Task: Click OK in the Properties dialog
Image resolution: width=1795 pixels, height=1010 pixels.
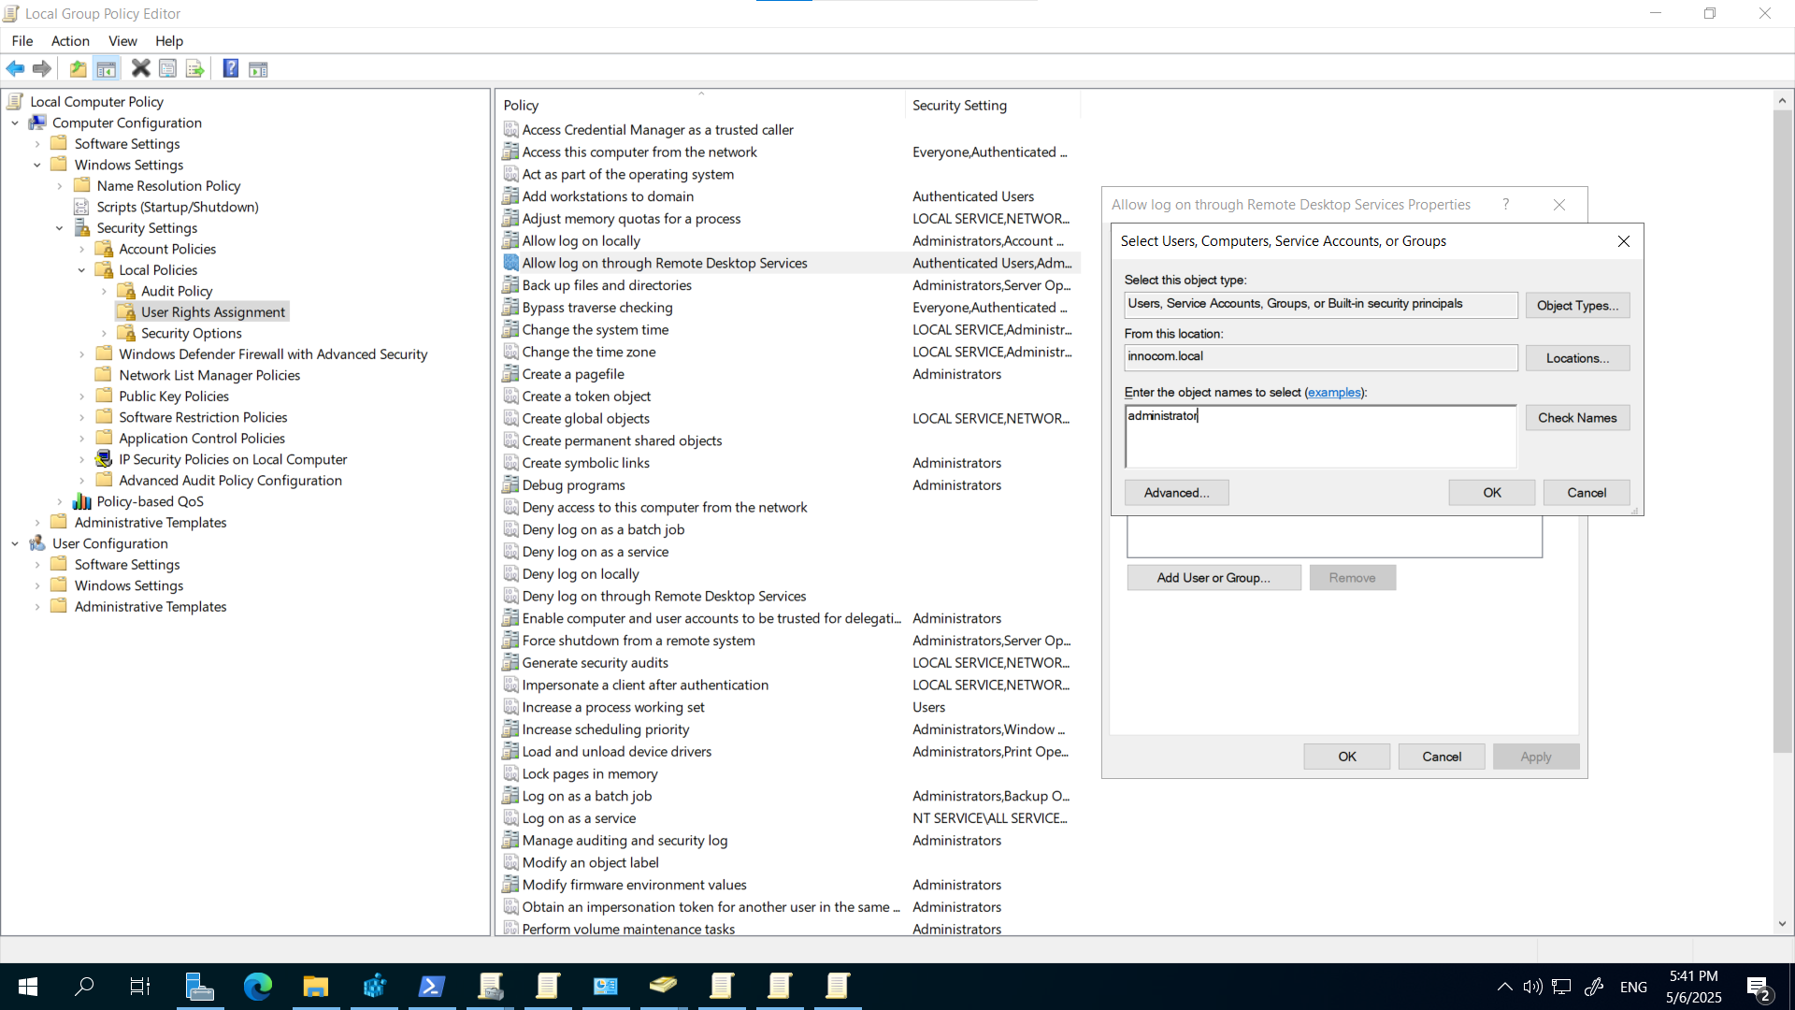Action: tap(1347, 757)
